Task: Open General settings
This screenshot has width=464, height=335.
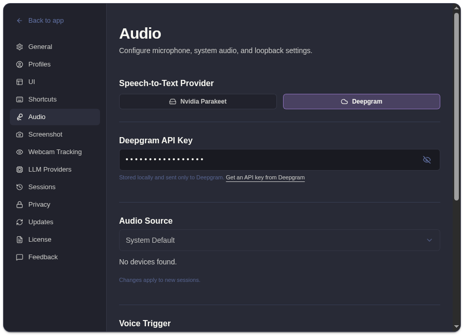Action: click(x=55, y=47)
